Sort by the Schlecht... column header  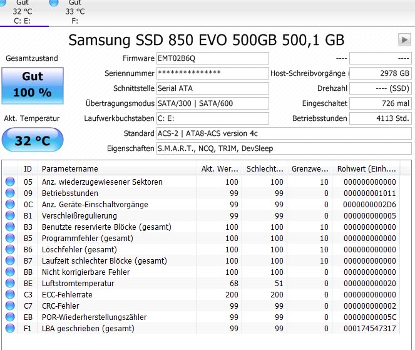click(265, 169)
